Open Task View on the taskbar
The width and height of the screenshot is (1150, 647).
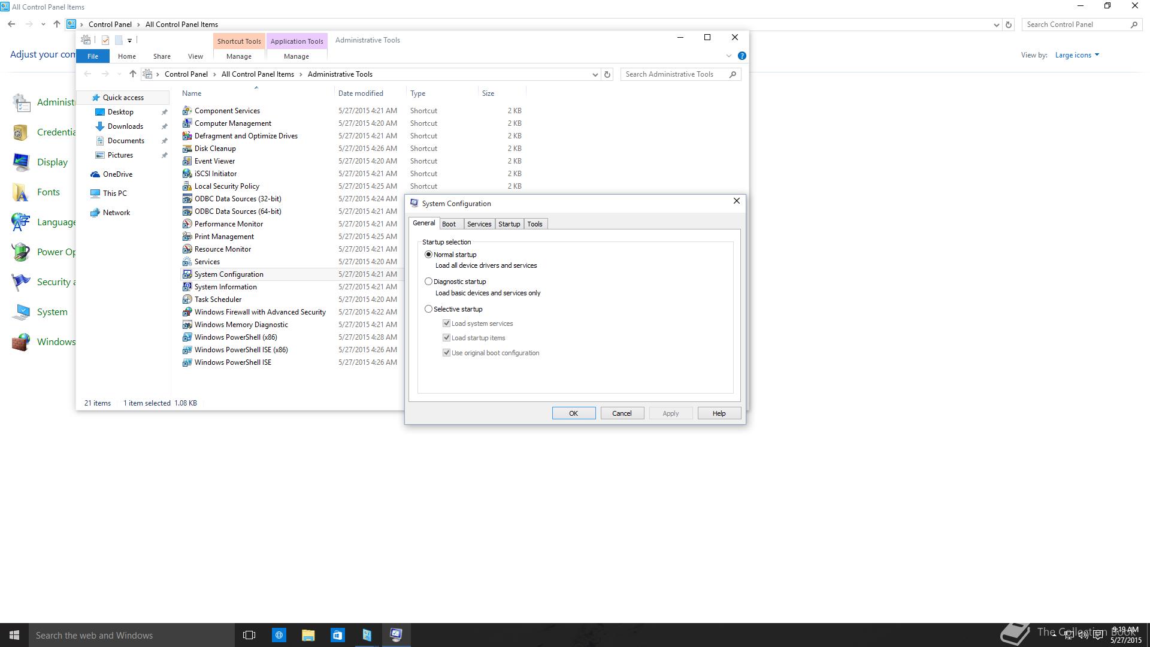click(249, 635)
